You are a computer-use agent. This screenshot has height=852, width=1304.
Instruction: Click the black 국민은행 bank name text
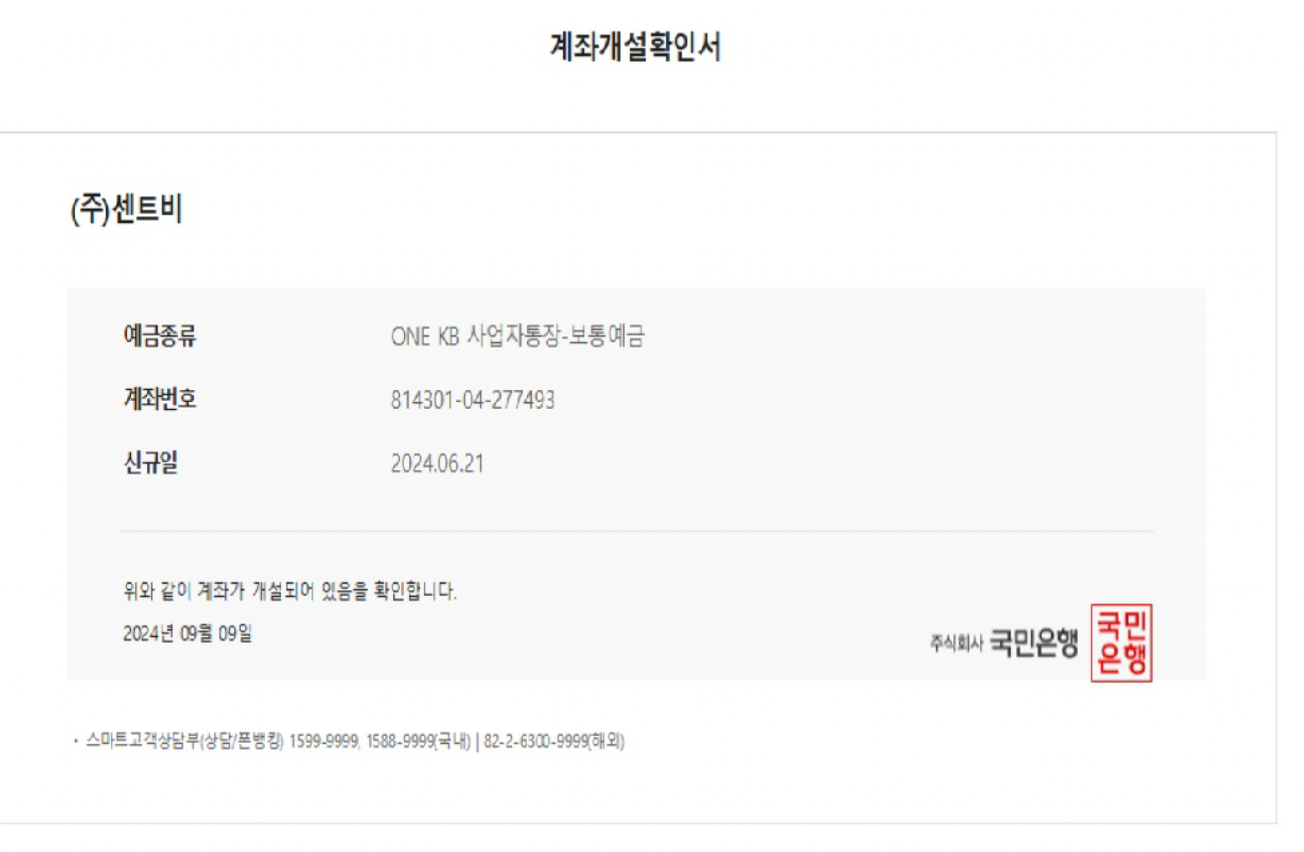pos(1033,642)
